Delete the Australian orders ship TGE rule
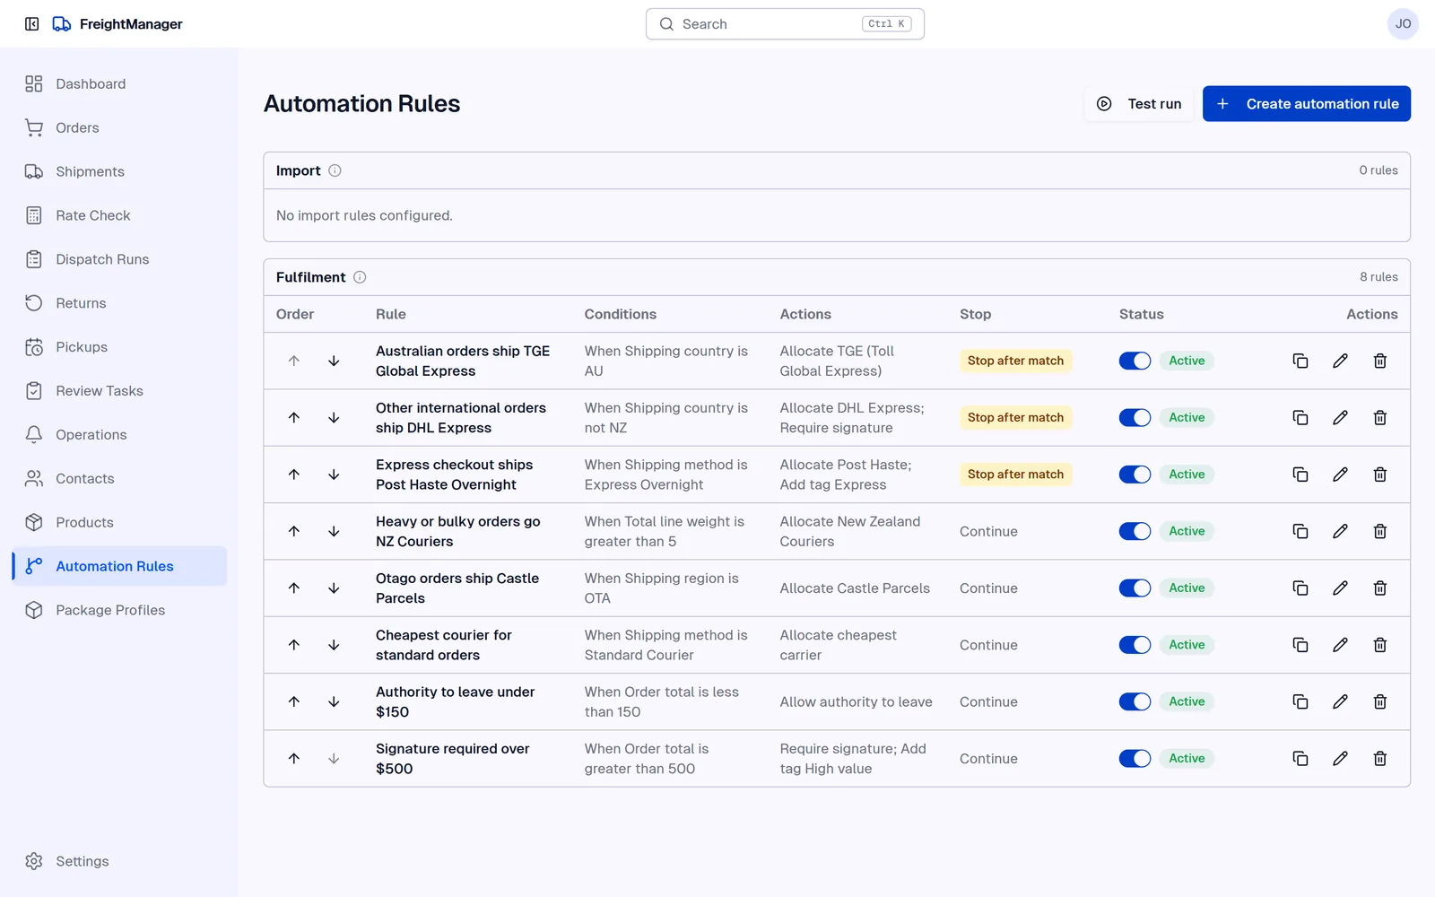 pyautogui.click(x=1380, y=361)
